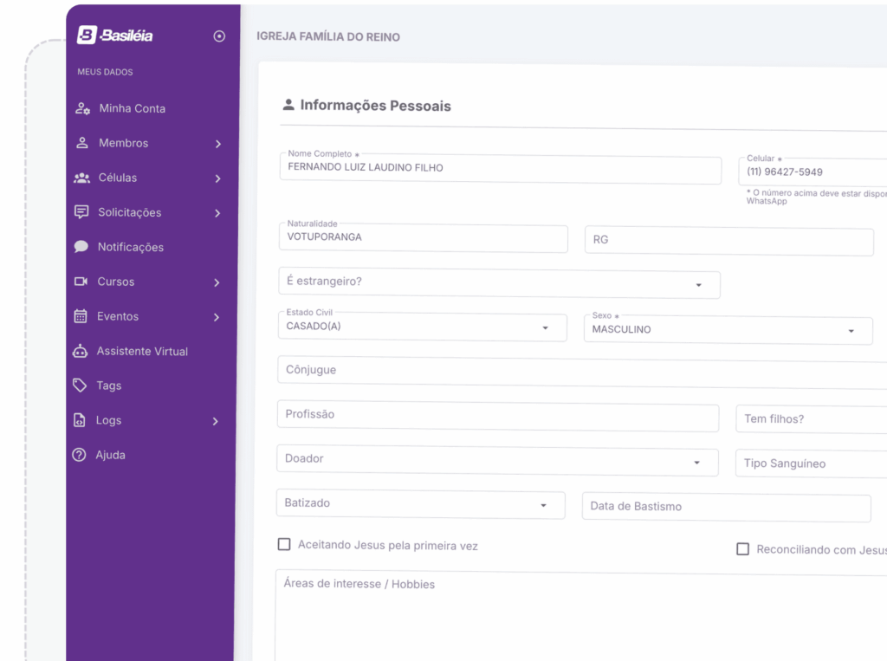887x661 pixels.
Task: Click the Notificações chat bubble icon
Action: pos(81,247)
